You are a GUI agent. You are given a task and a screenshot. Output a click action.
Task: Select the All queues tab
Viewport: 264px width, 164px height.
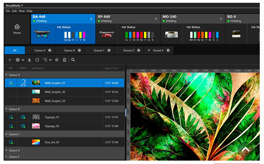[x=15, y=50]
